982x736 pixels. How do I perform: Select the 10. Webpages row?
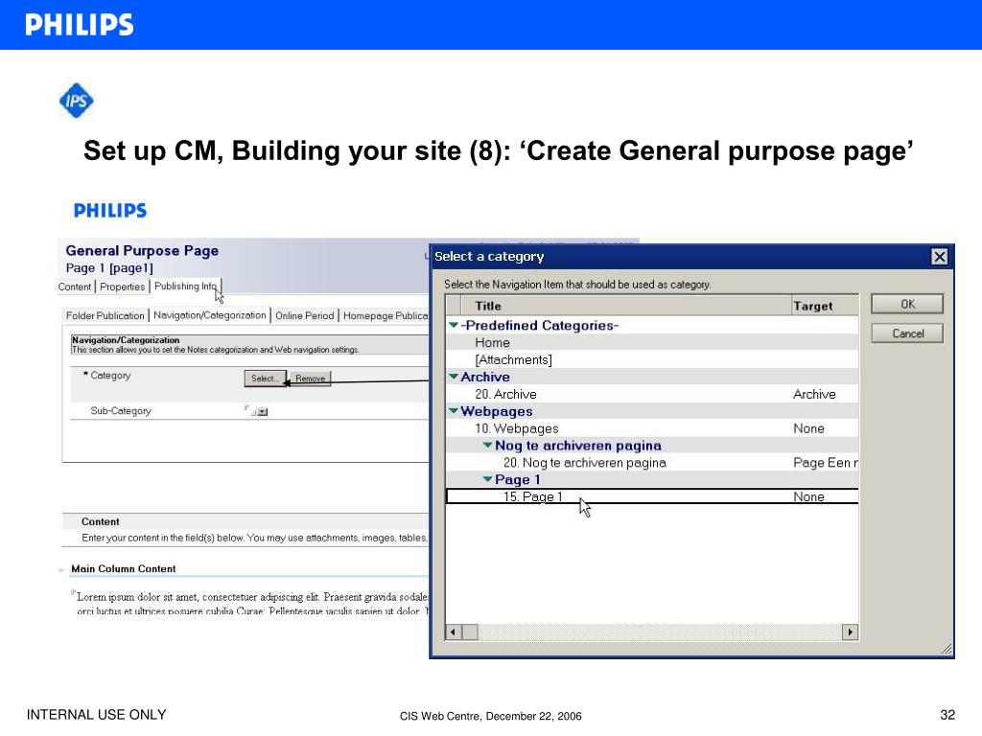click(x=652, y=428)
